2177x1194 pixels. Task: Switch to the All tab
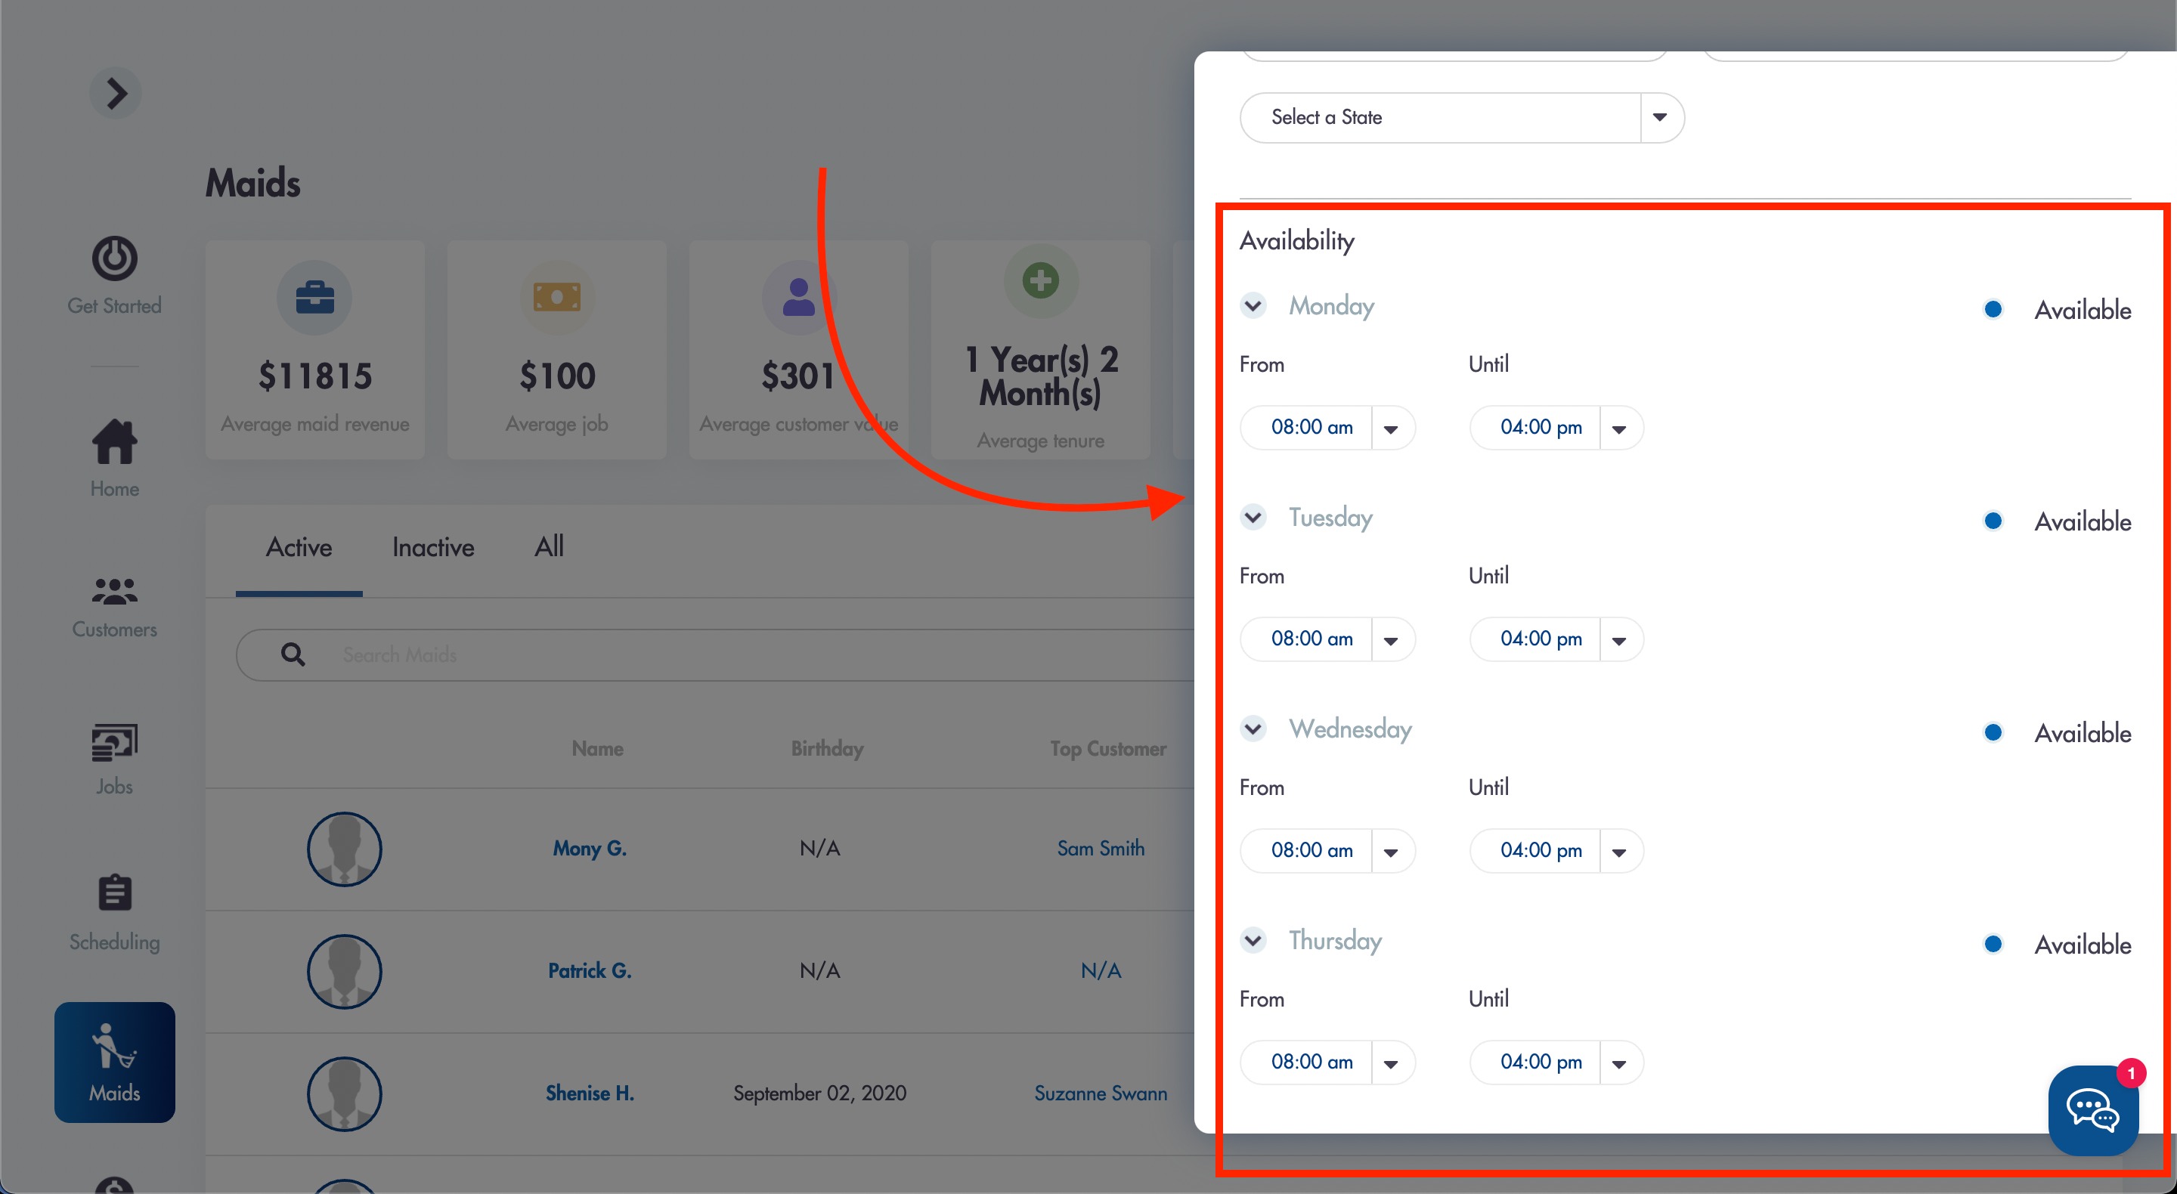click(x=550, y=546)
